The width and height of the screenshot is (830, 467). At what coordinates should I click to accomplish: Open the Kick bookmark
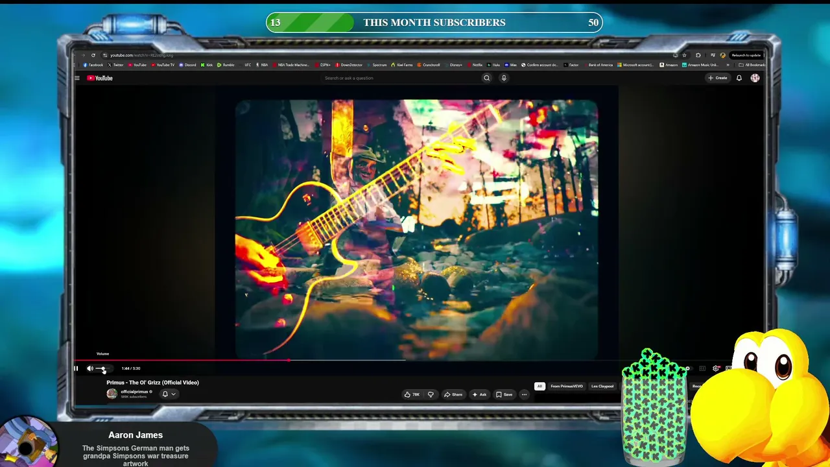point(207,65)
